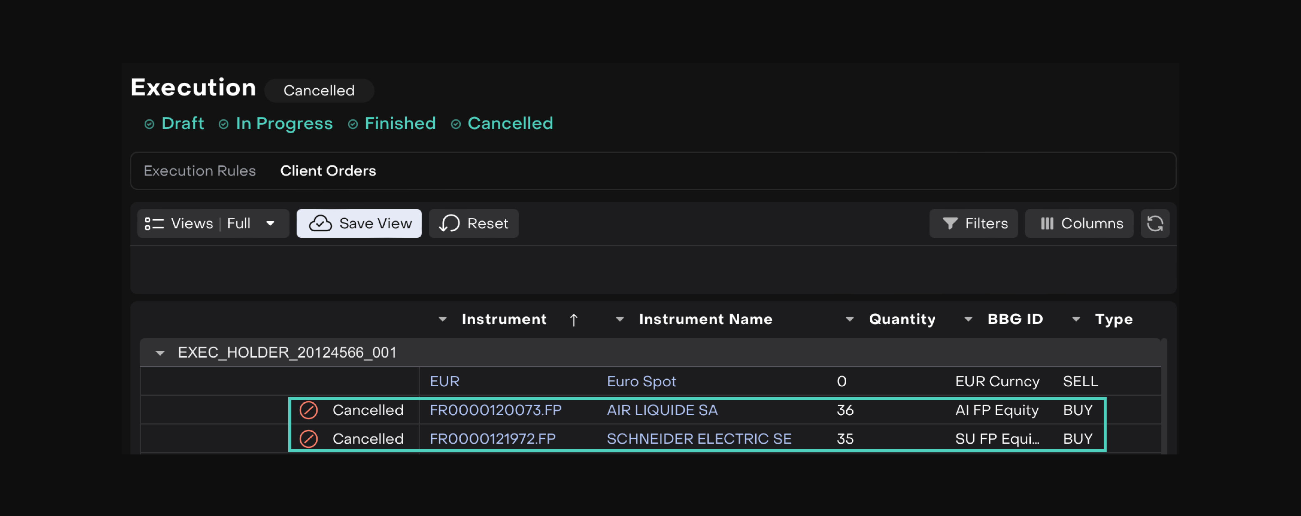
Task: Switch to the Client Orders tab
Action: [x=328, y=171]
